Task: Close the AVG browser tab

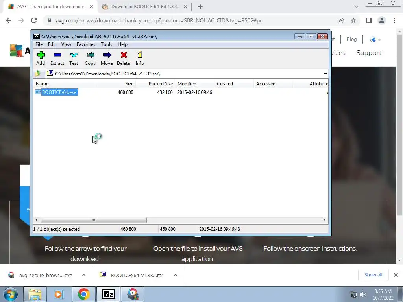Action: (x=91, y=7)
